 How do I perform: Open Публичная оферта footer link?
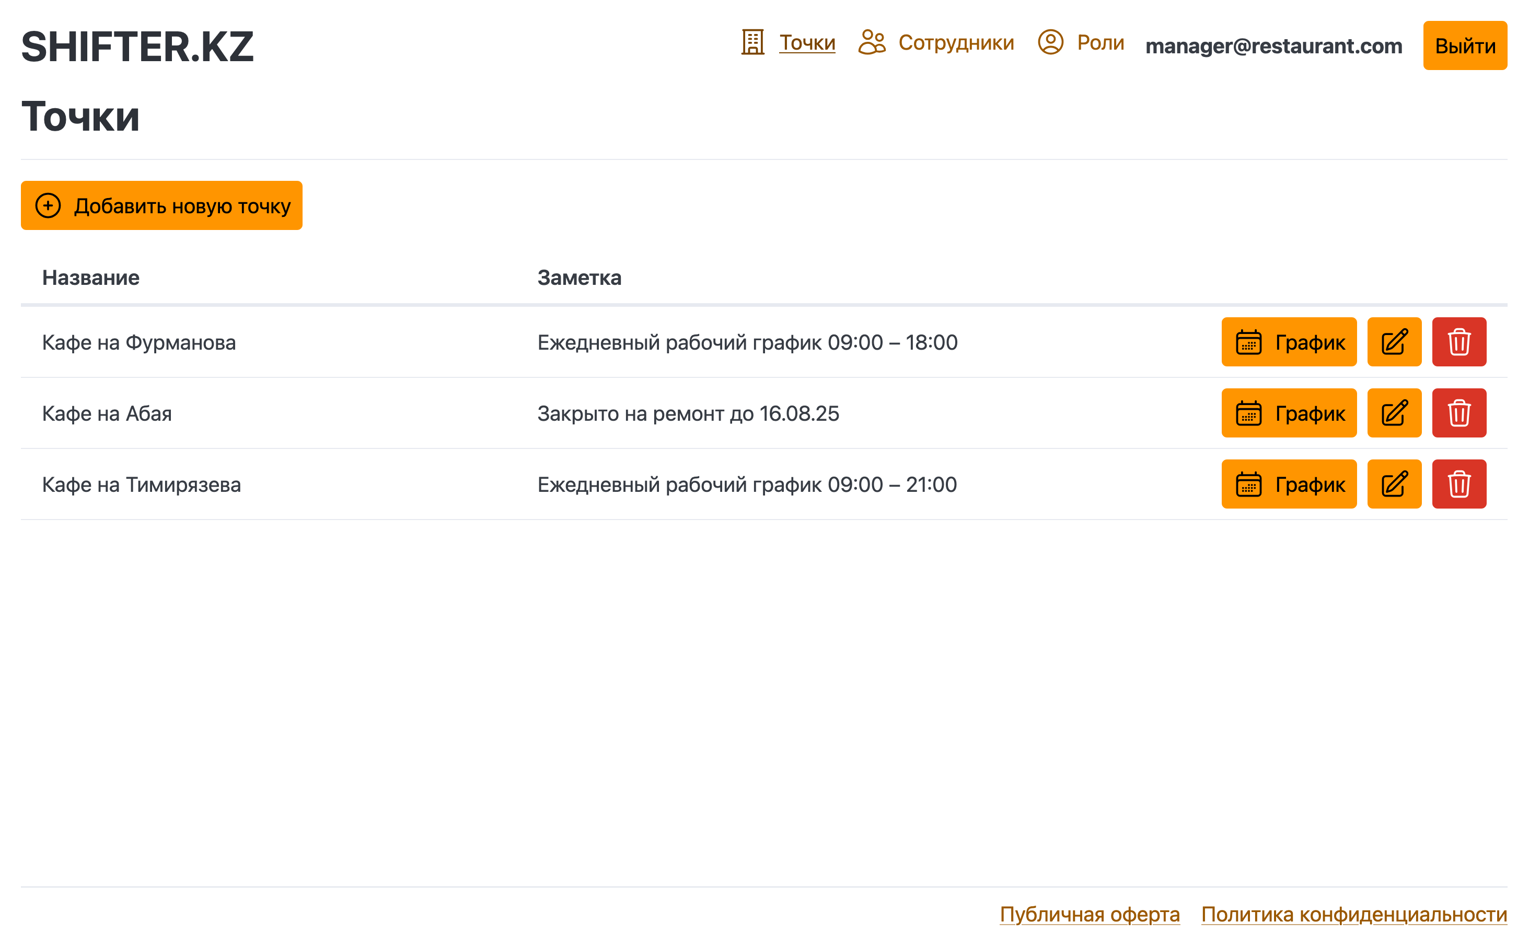1089,914
